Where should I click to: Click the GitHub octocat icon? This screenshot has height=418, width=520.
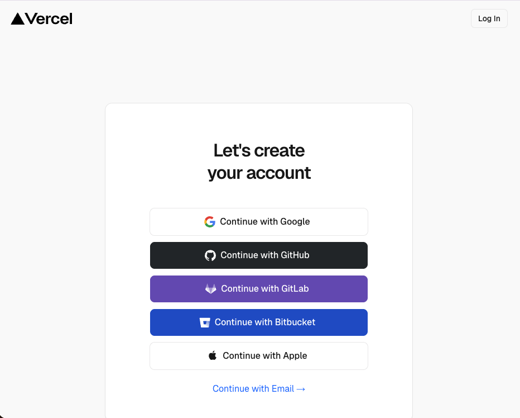210,255
